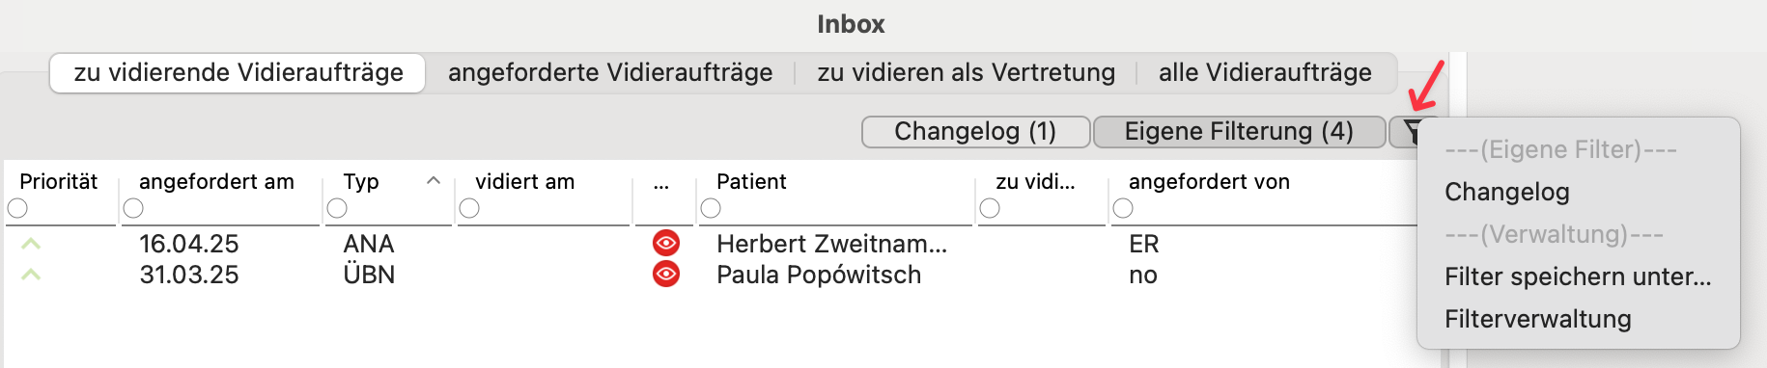Screen dimensions: 1767x368
Task: Select the Priorität column filter circle
Action: (x=17, y=208)
